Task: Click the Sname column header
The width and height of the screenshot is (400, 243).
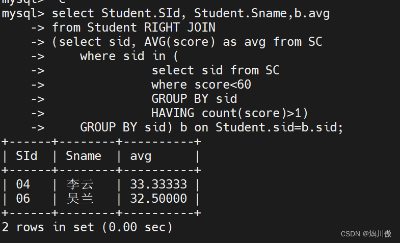Action: pos(84,156)
